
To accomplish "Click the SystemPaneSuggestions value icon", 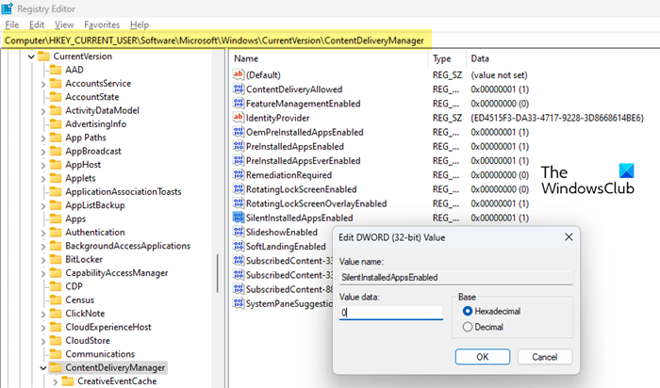I will point(239,303).
